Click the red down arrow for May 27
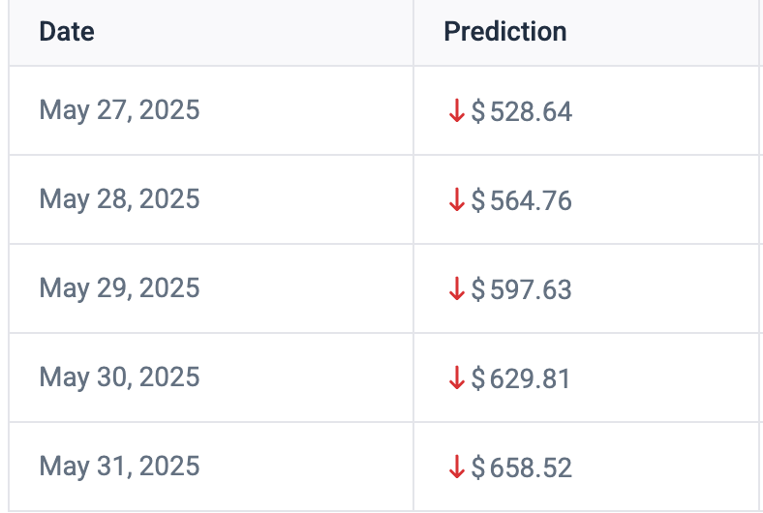The height and width of the screenshot is (513, 763). [456, 110]
